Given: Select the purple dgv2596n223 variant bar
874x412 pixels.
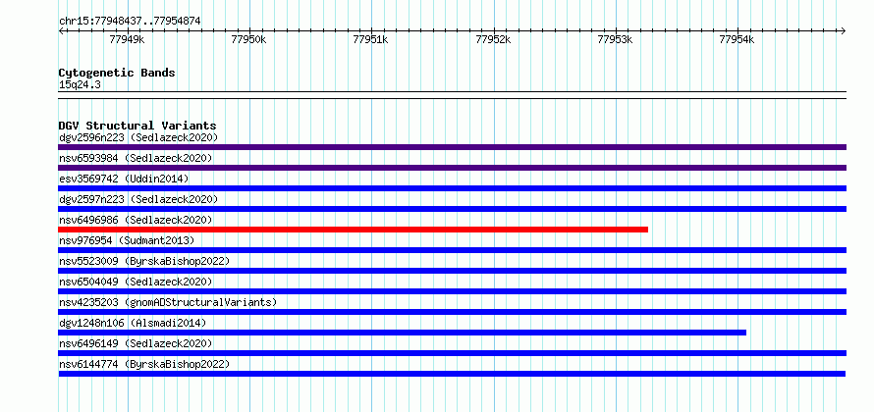Looking at the screenshot, I should pyautogui.click(x=452, y=147).
